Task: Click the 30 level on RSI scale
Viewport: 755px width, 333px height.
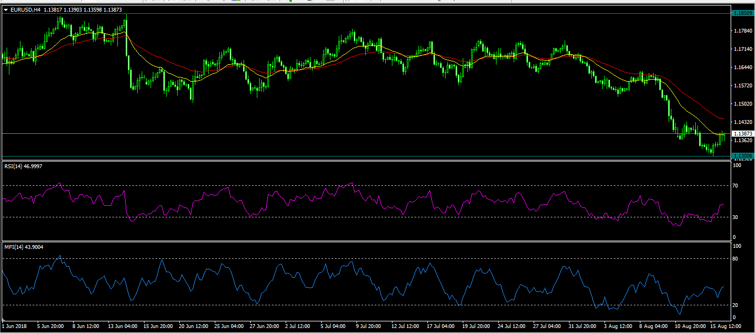Action: tap(736, 217)
